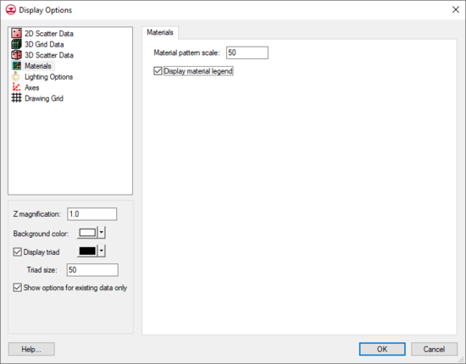Open the Help... button
This screenshot has width=466, height=364.
coord(31,349)
